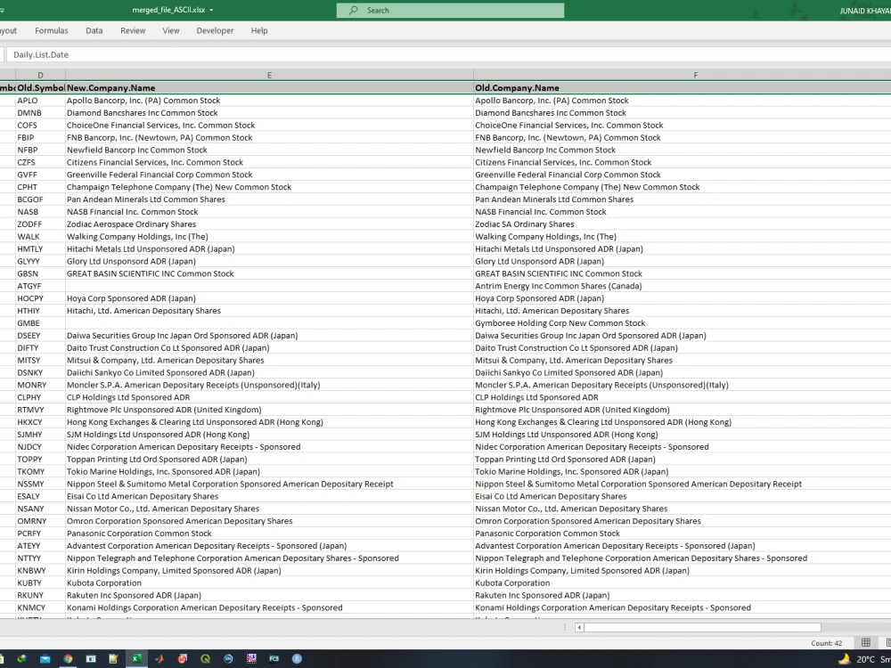Click the search magnifier icon
This screenshot has width=891, height=668.
point(354,10)
